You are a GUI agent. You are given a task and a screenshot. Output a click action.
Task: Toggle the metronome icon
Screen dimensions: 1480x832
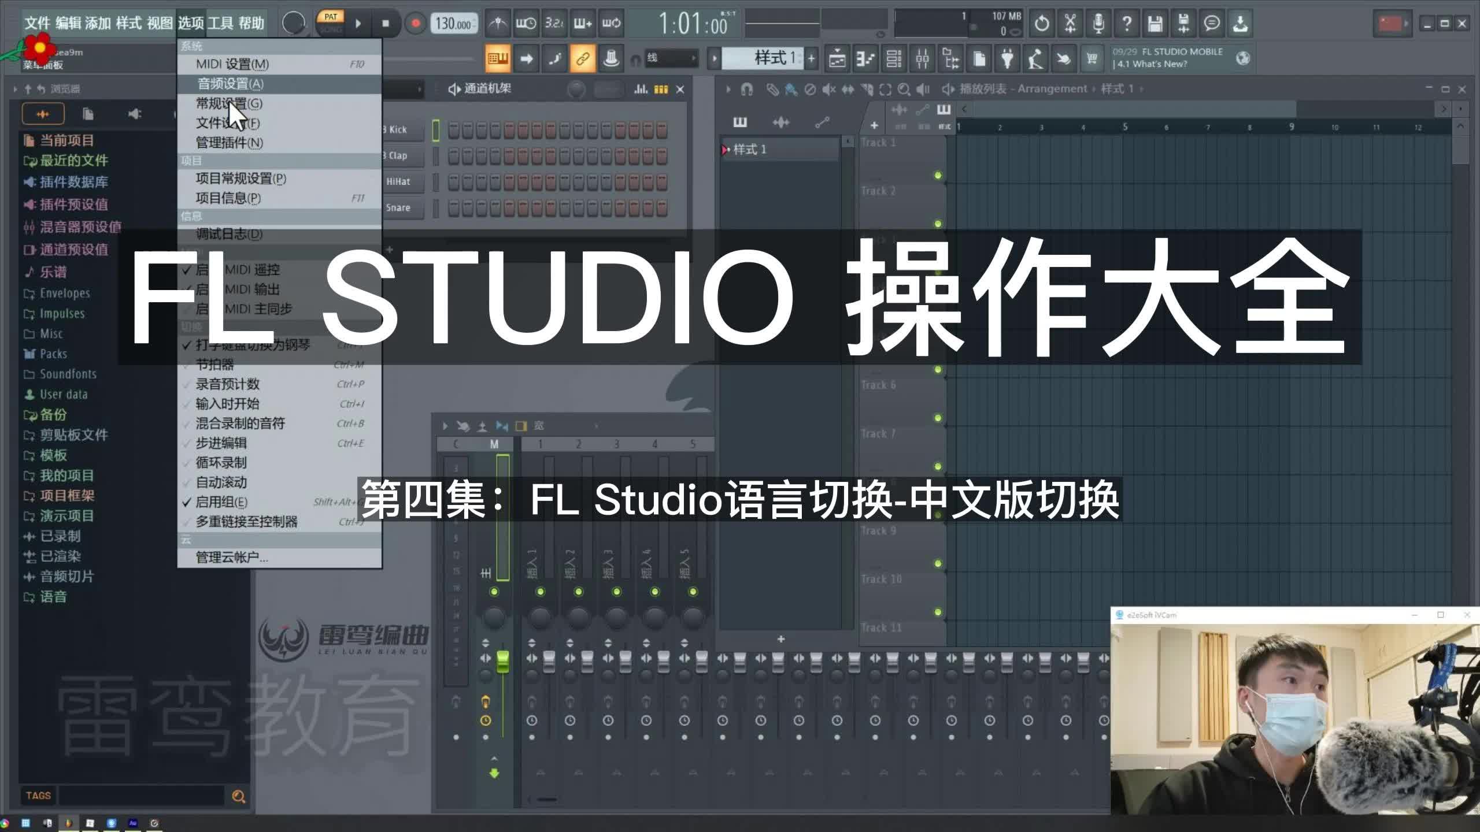[x=497, y=23]
